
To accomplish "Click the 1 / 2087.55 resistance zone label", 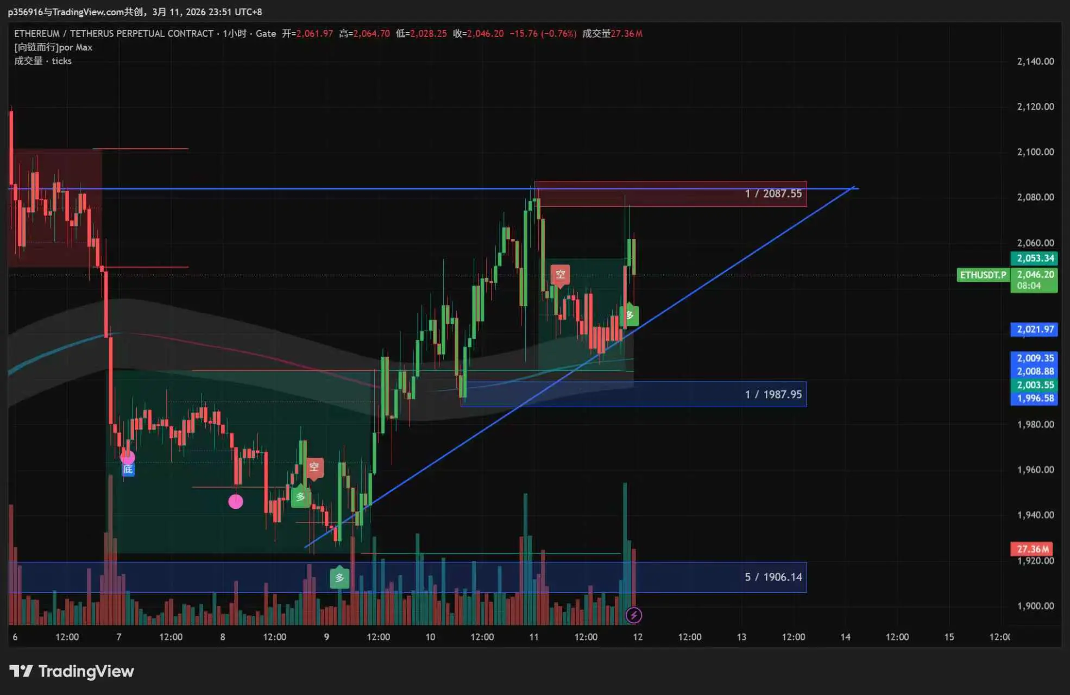I will pyautogui.click(x=773, y=194).
